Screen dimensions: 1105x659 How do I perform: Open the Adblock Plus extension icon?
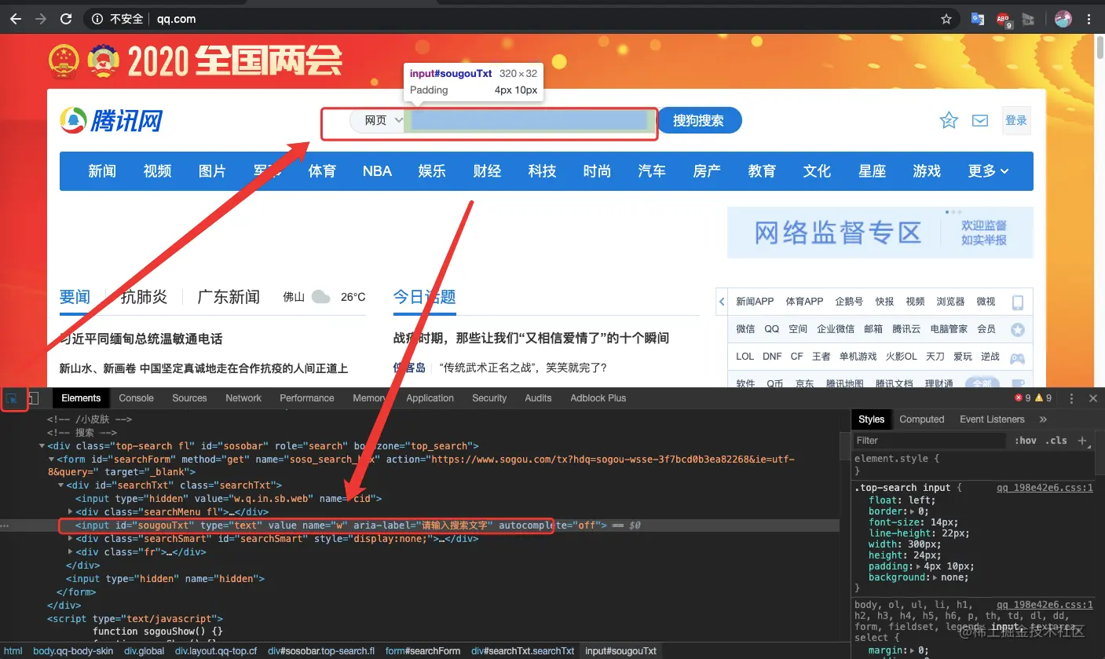tap(1003, 20)
